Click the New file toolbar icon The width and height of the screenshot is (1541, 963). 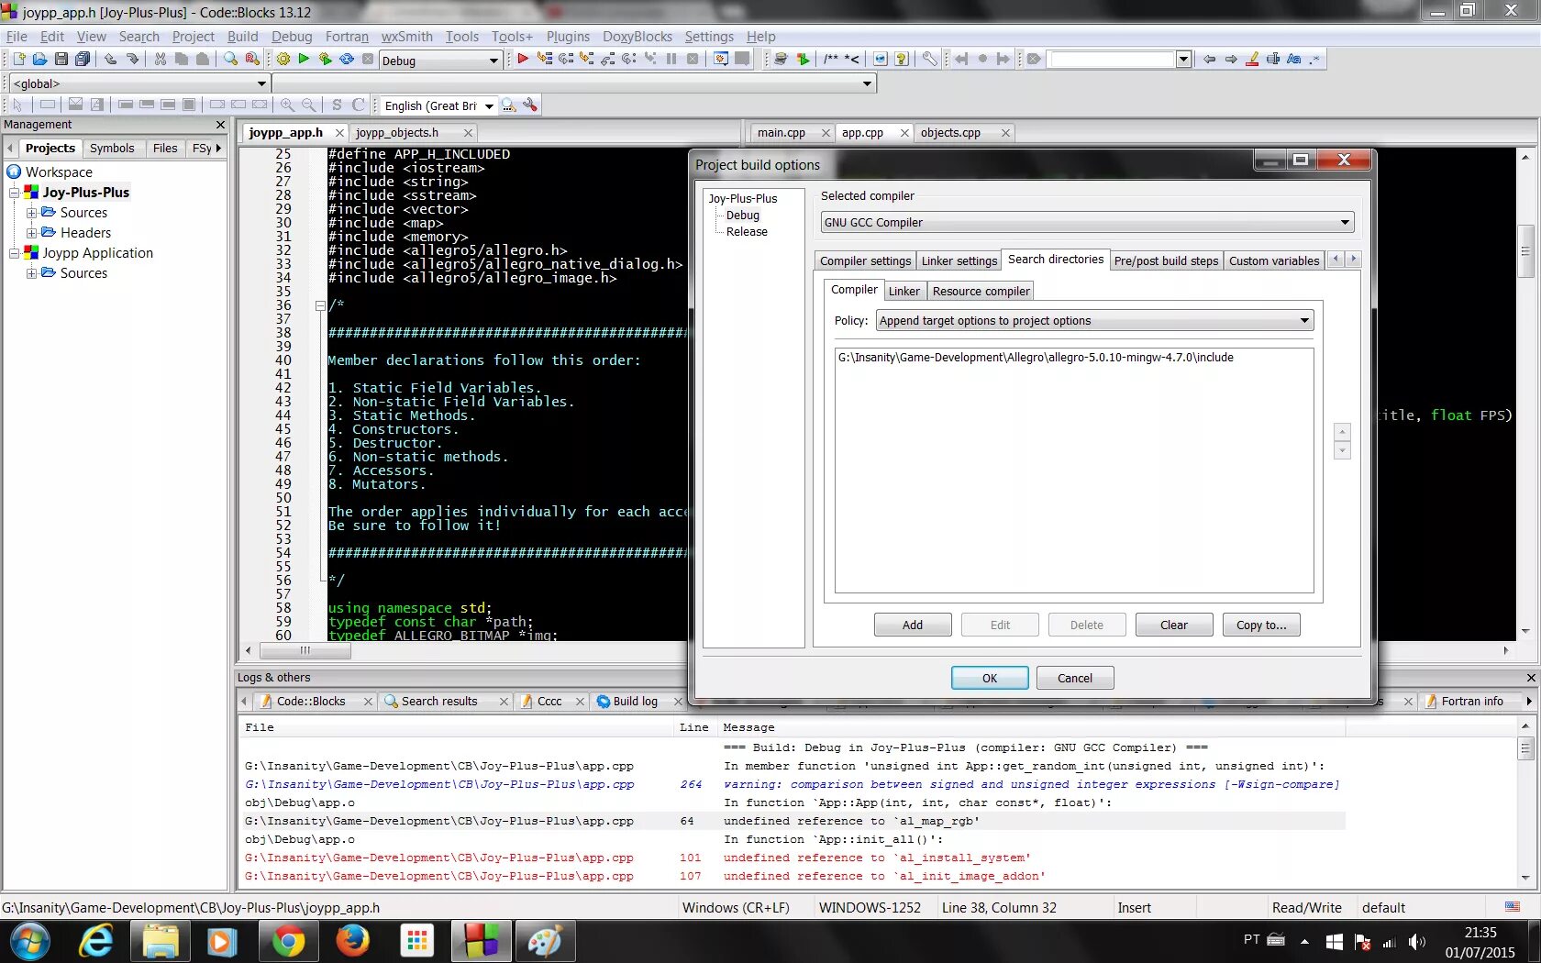18,60
